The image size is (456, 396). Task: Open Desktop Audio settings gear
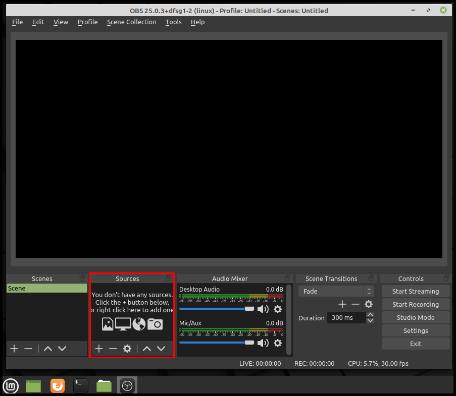click(x=278, y=309)
